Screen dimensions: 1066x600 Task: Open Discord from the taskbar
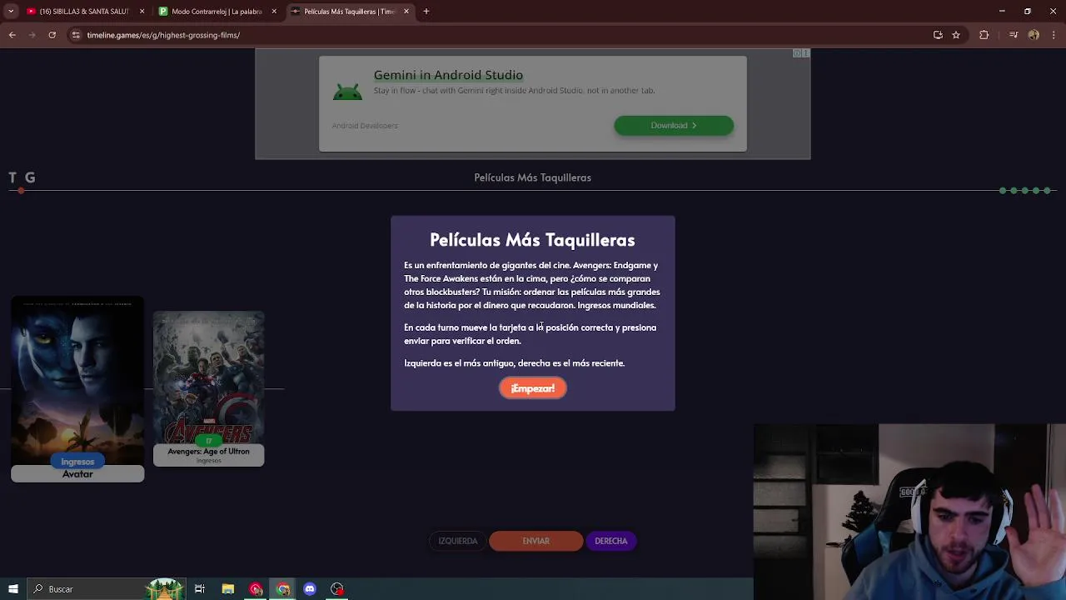click(x=310, y=589)
